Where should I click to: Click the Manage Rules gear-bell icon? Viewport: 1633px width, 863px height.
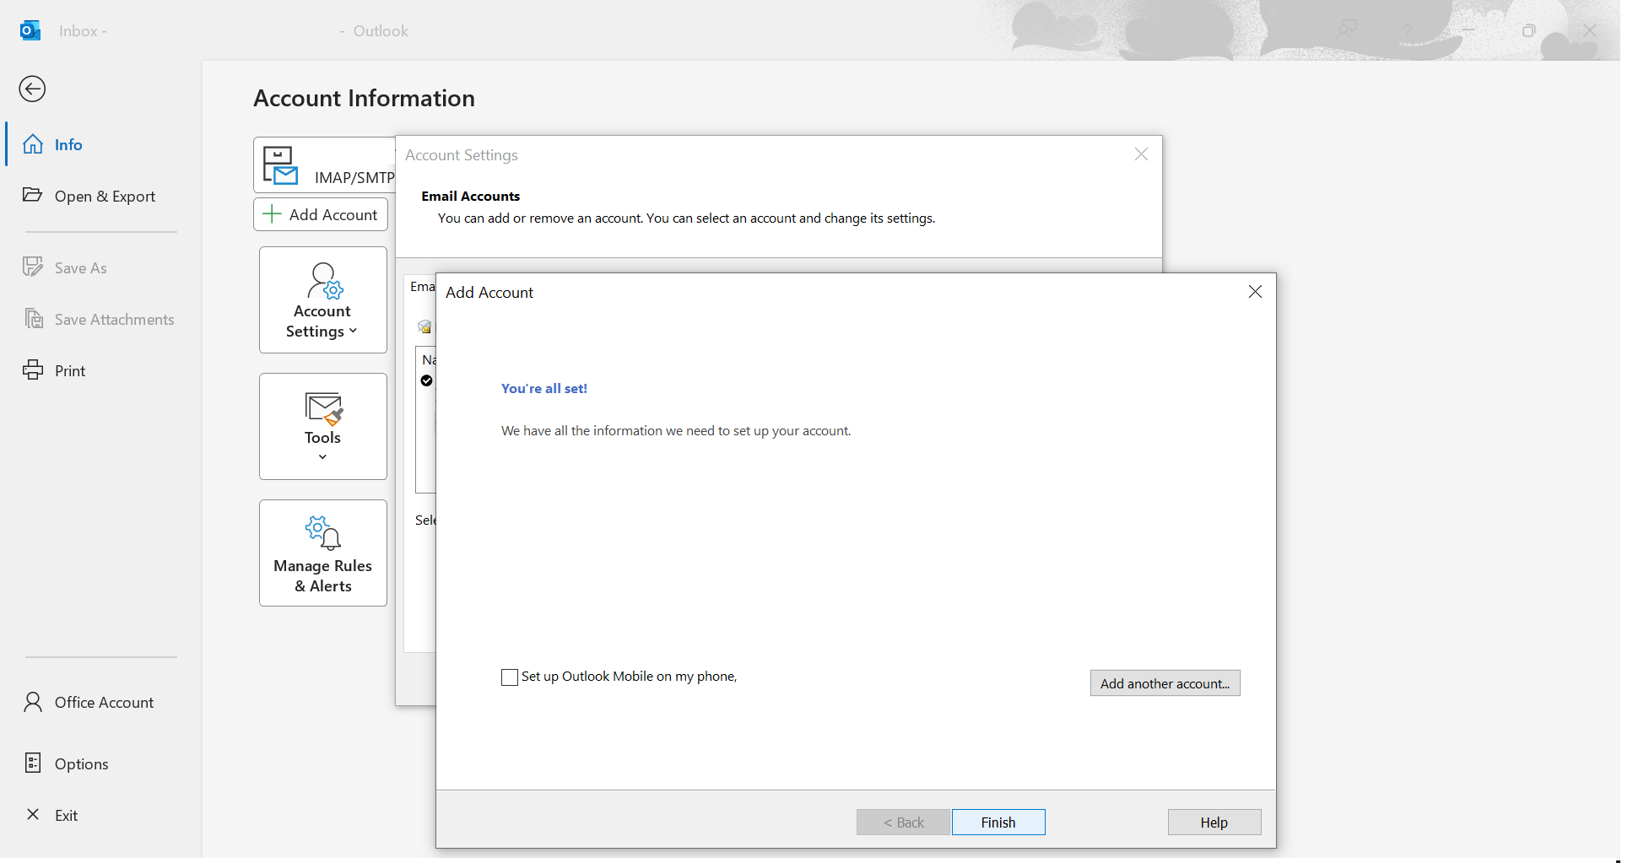[323, 533]
